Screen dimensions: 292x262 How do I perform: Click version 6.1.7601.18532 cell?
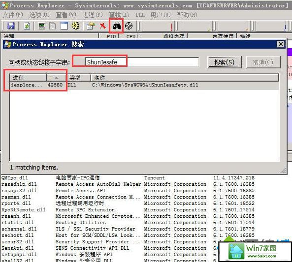click(x=234, y=203)
